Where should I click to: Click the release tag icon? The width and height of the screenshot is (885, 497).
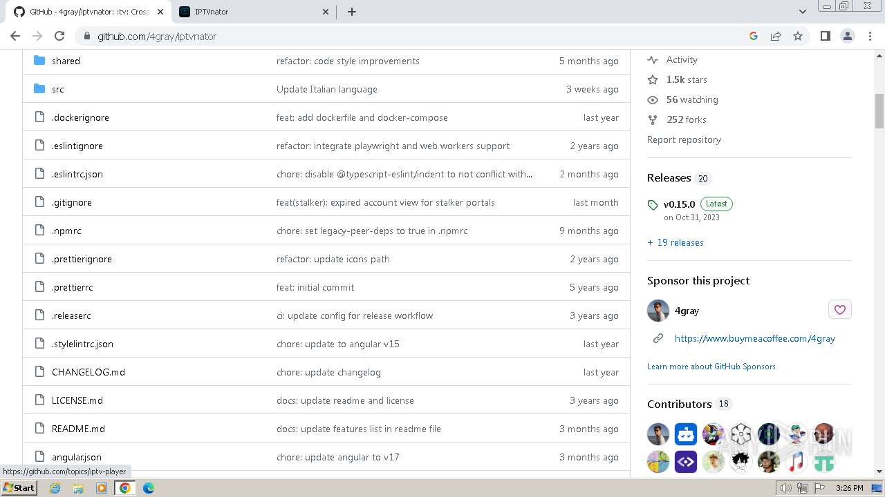[653, 205]
